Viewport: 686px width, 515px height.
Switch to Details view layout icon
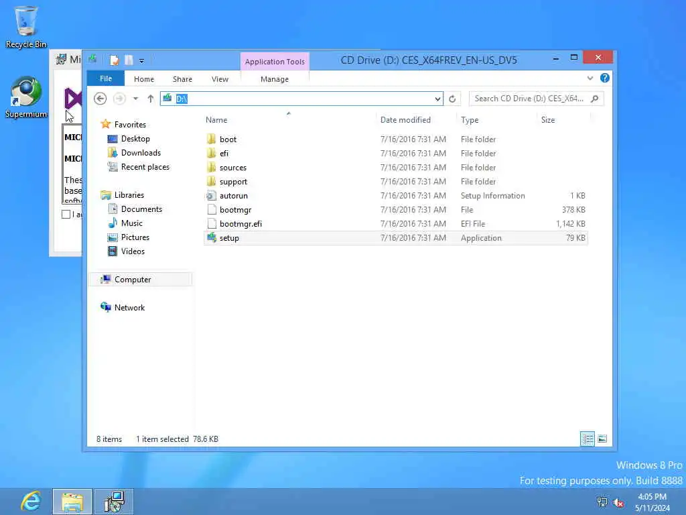tap(588, 439)
